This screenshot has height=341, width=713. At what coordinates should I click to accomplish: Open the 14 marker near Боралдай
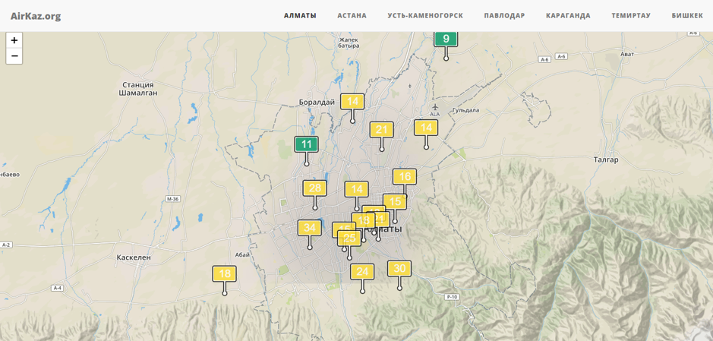352,101
